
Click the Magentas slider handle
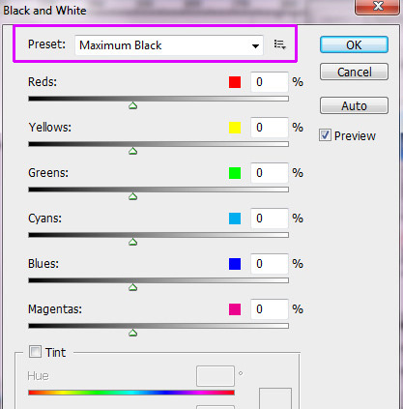click(x=132, y=333)
